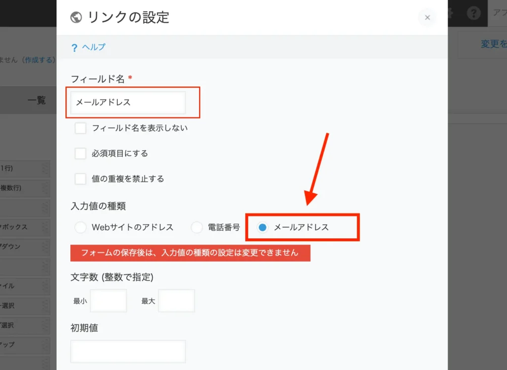Image resolution: width=507 pixels, height=370 pixels.
Task: Enable 値の重複を禁止する
Action: (80, 179)
